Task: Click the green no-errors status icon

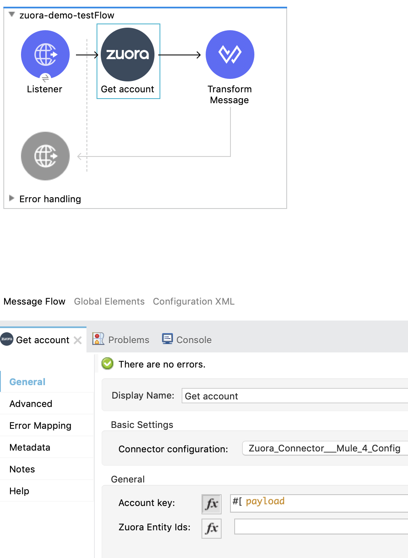Action: pos(107,364)
